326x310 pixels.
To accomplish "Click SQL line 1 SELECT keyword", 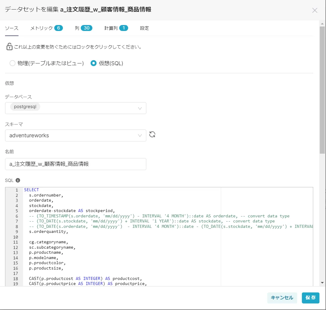I will (x=31, y=190).
